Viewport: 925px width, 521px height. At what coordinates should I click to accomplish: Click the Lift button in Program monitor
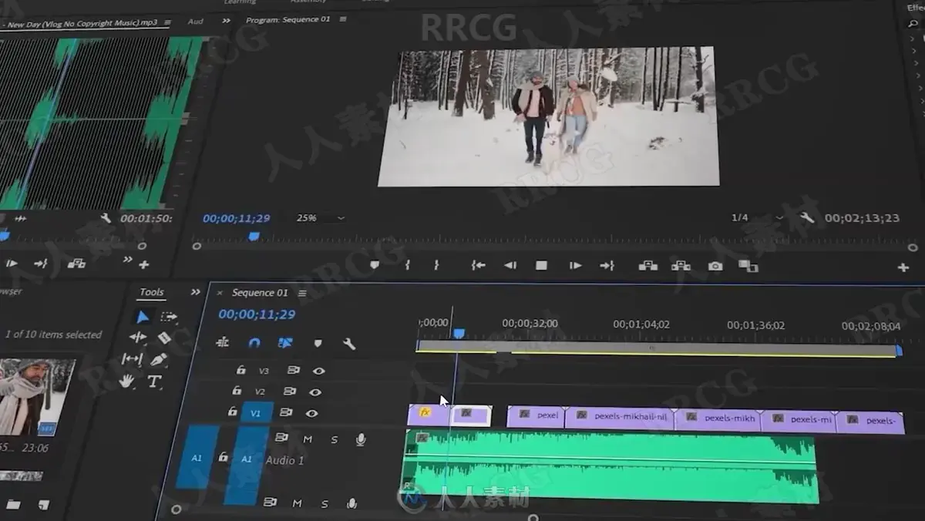coord(648,266)
